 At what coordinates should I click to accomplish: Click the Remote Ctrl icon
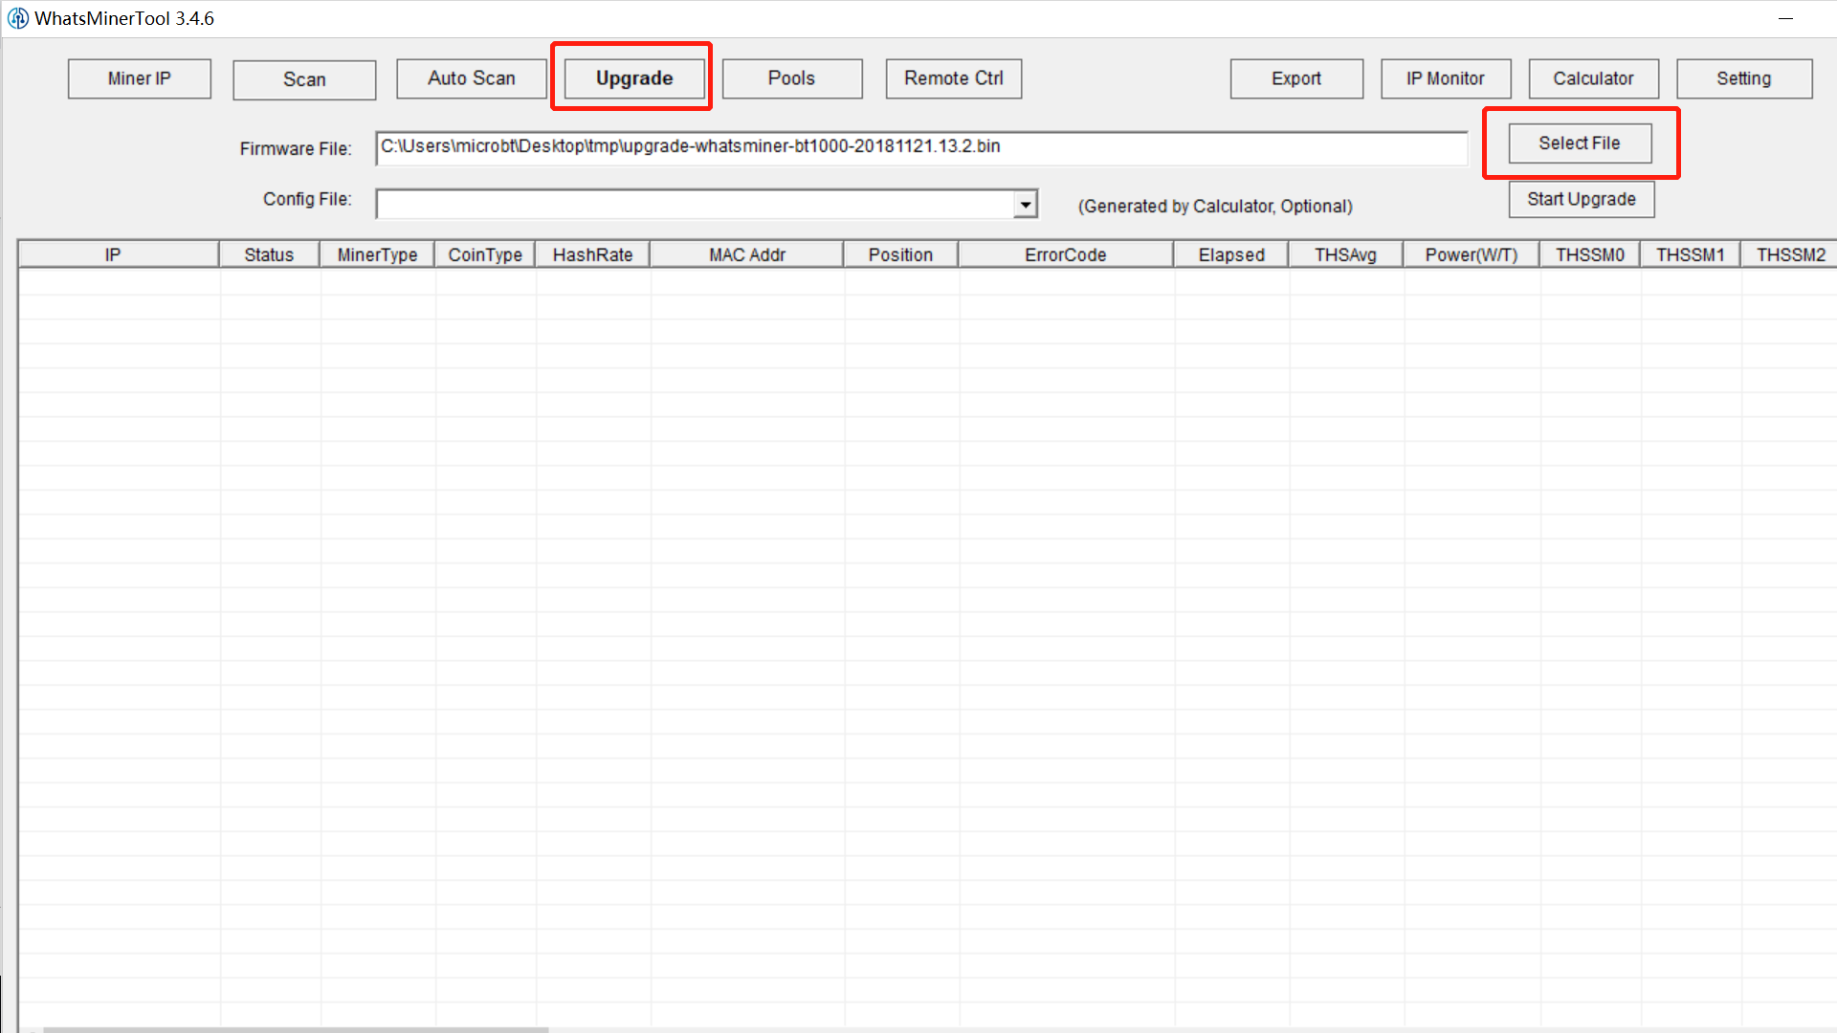point(953,78)
